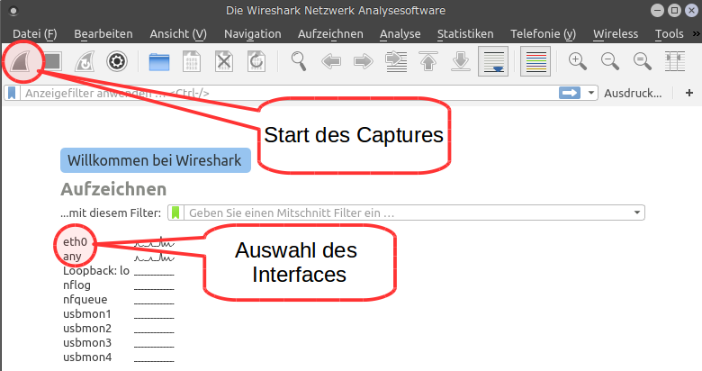Image resolution: width=702 pixels, height=371 pixels.
Task: Open capture options gear icon
Action: click(116, 61)
